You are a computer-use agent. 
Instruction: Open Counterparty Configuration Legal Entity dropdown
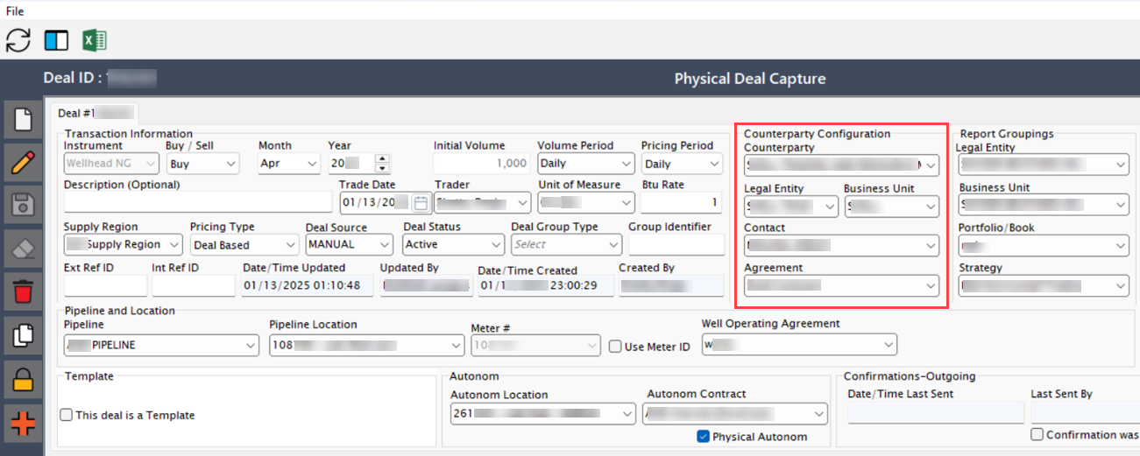[x=791, y=207]
